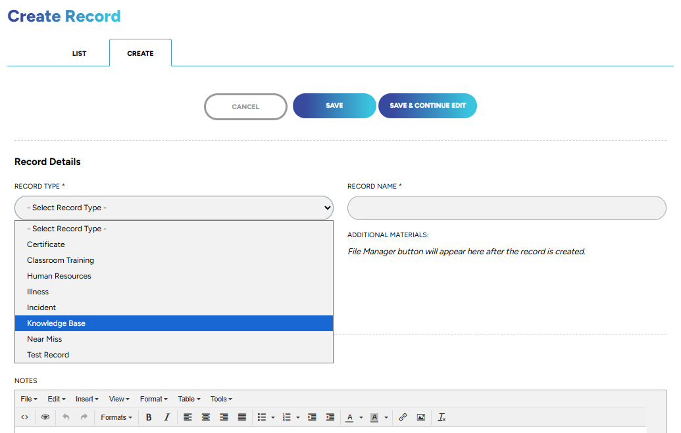Open the Record Type select box
The image size is (681, 433).
tap(174, 208)
